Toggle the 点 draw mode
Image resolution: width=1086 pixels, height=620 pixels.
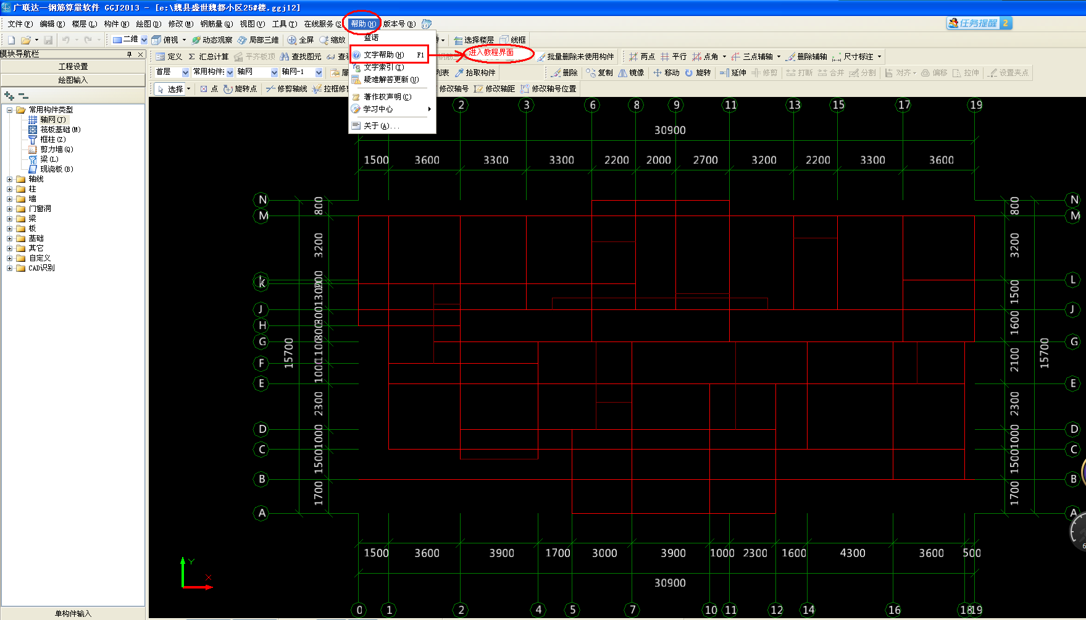point(209,89)
